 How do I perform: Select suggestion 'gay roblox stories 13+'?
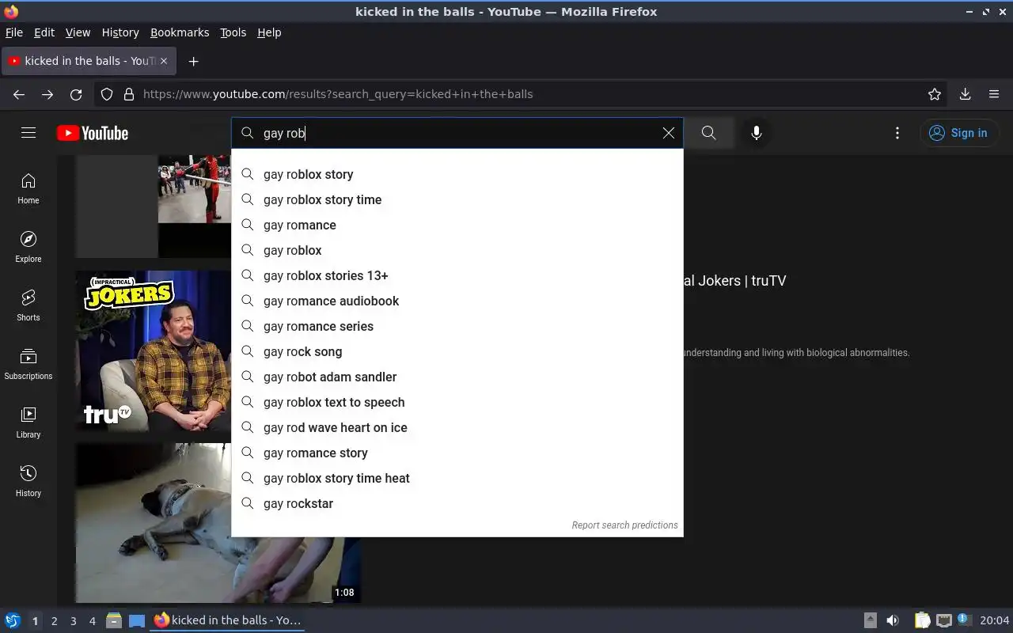457,275
